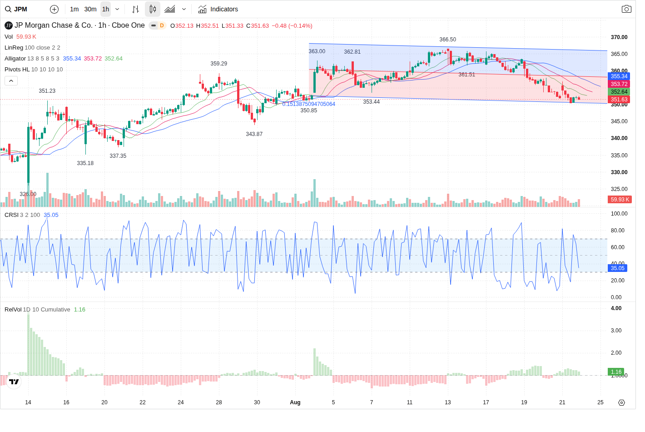Click the 25 date on time axis
This screenshot has width=645, height=432.
pos(600,402)
